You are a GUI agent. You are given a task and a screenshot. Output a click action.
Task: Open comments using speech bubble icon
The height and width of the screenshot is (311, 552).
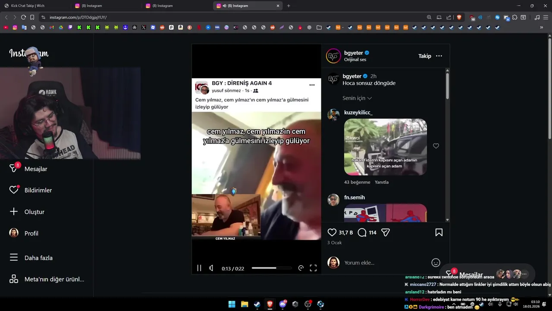(362, 232)
